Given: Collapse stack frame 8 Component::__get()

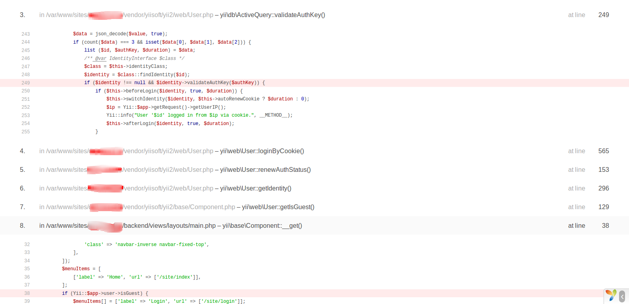Looking at the screenshot, I should 314,226.
